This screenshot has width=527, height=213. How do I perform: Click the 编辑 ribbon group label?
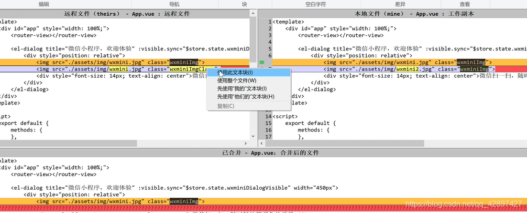(x=44, y=4)
